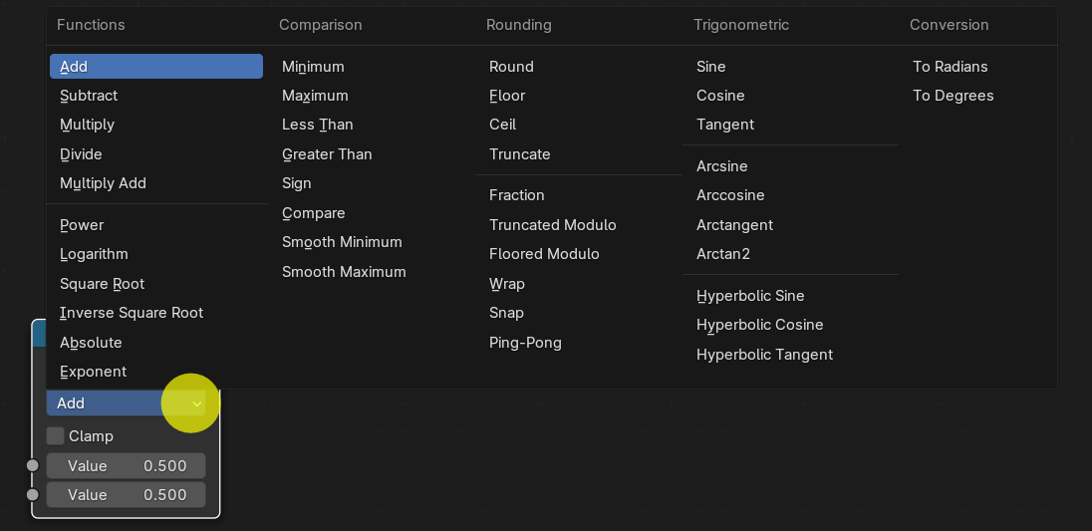Select Truncated Modulo operation
1092x531 pixels.
click(x=553, y=225)
